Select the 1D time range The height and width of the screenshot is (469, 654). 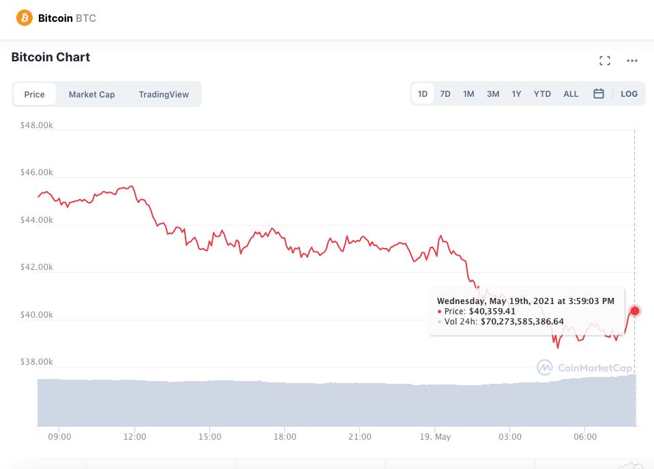(x=423, y=94)
